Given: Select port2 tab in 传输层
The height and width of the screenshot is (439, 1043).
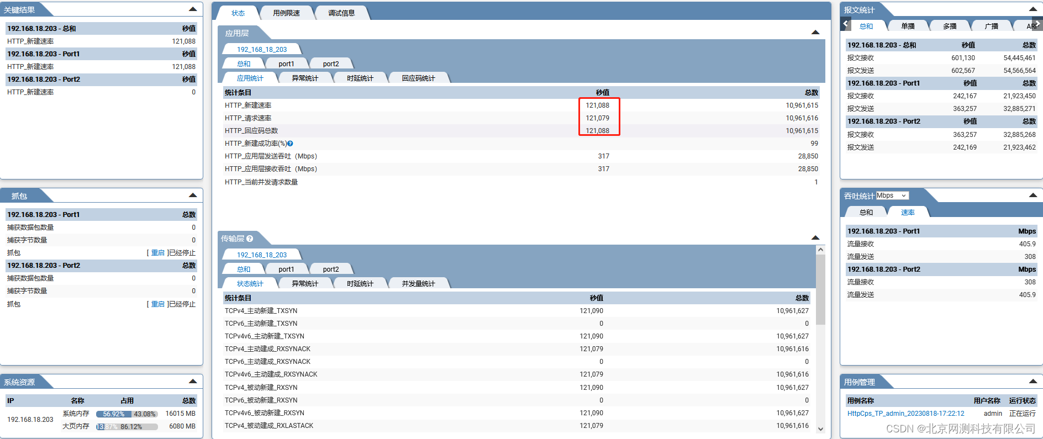Looking at the screenshot, I should (x=331, y=269).
